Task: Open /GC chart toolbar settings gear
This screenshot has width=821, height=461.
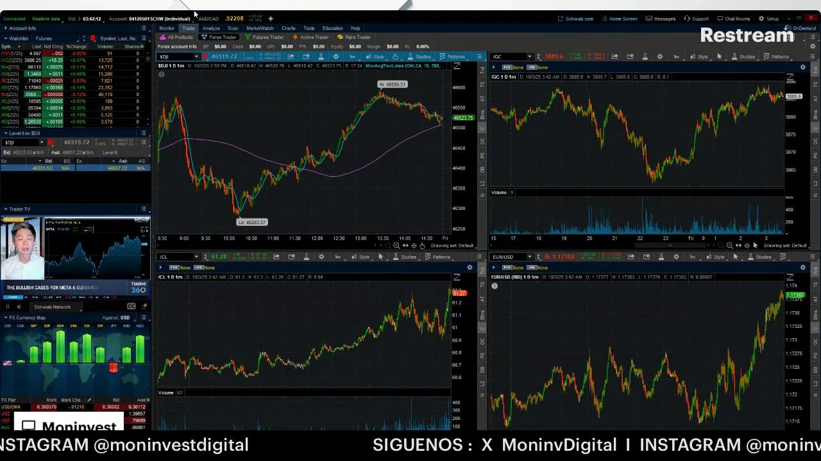Action: [x=660, y=56]
